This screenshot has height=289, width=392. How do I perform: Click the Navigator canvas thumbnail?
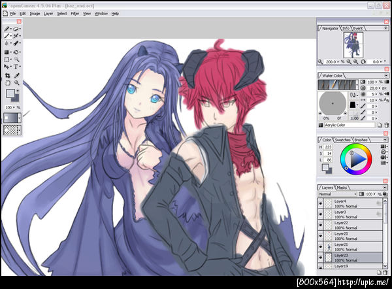point(353,45)
